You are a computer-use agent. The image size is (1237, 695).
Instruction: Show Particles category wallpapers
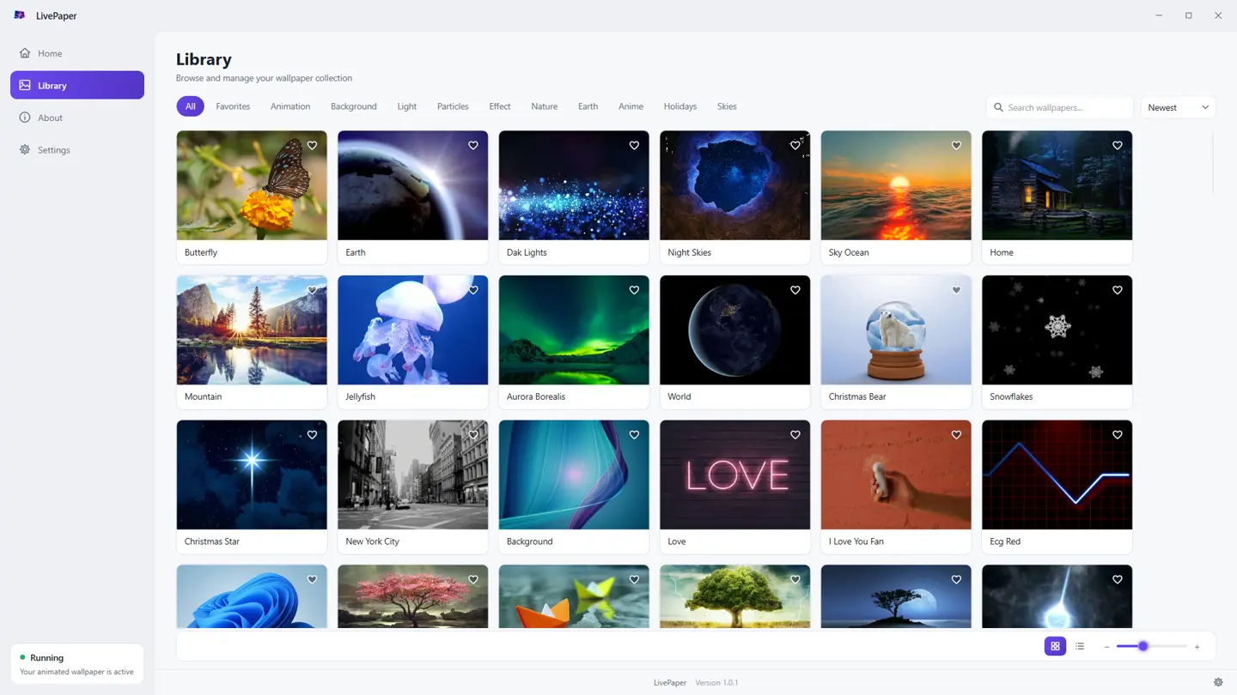coord(453,106)
